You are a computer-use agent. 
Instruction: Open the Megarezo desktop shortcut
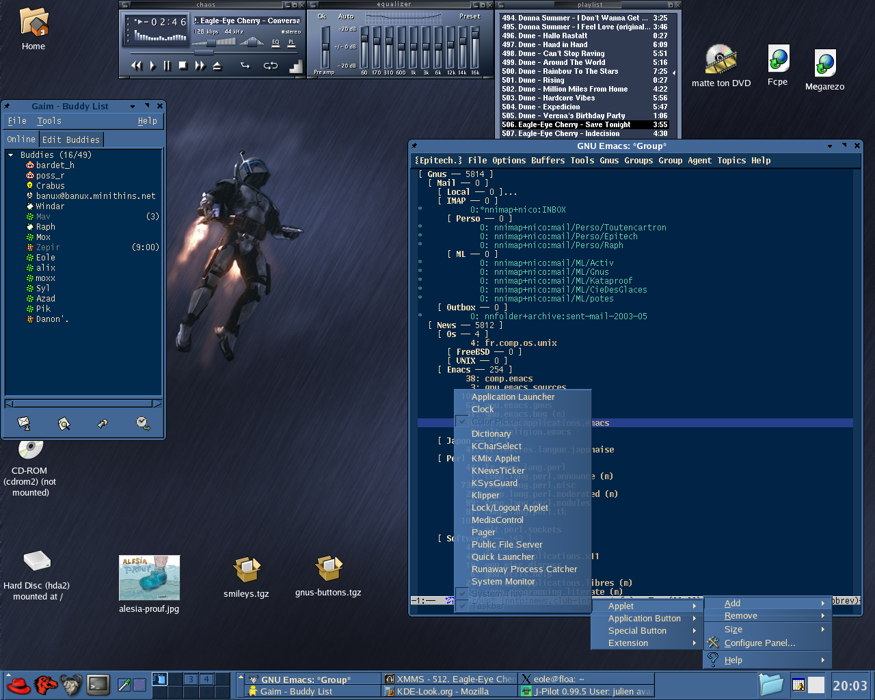[825, 70]
